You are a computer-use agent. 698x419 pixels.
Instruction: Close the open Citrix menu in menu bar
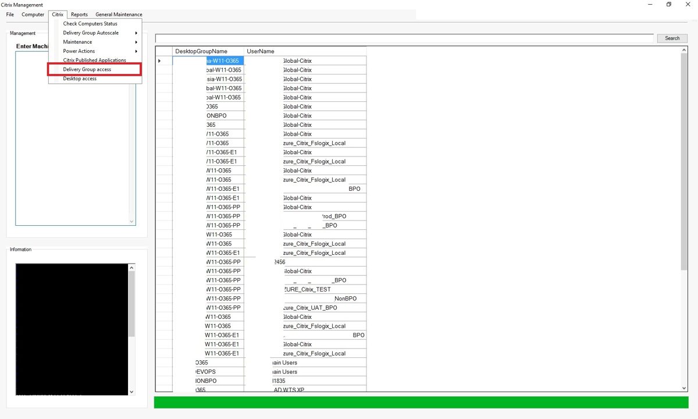[58, 15]
